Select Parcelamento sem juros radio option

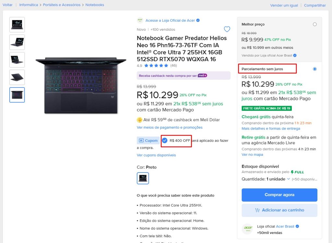pos(315,69)
